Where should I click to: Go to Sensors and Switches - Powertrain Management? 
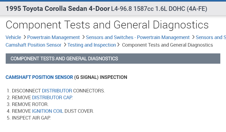tap(138, 37)
